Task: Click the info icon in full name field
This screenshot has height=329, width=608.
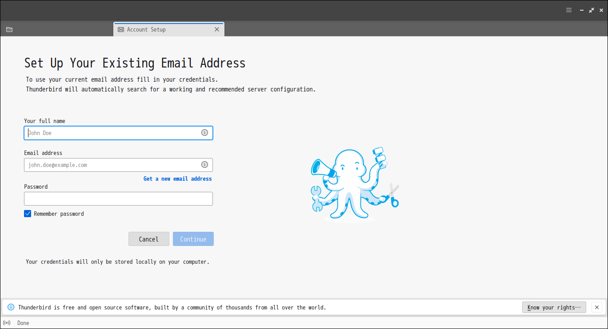Action: pos(204,132)
